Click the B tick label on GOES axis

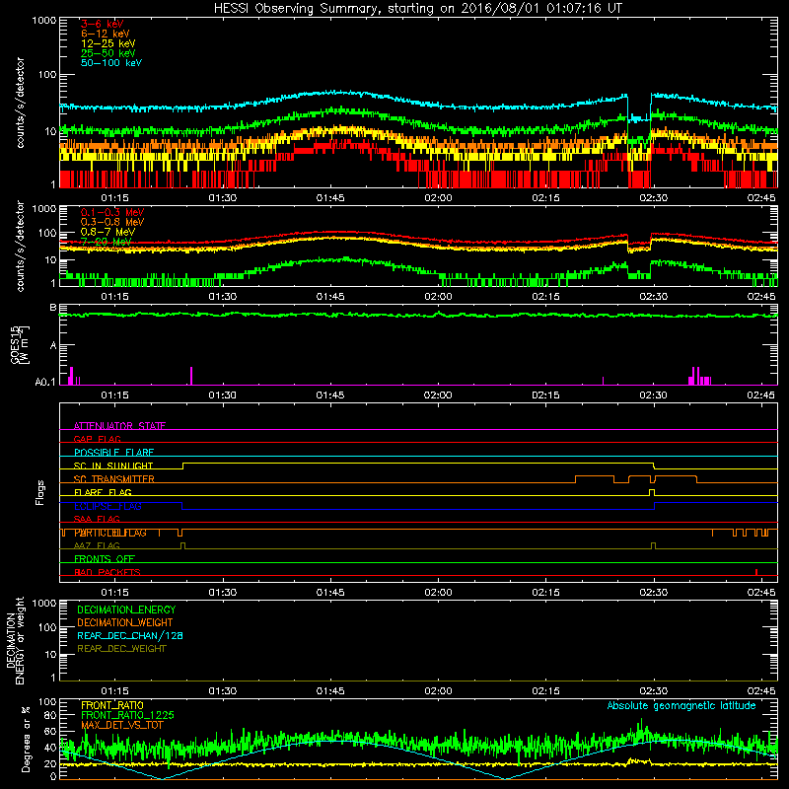(x=53, y=308)
